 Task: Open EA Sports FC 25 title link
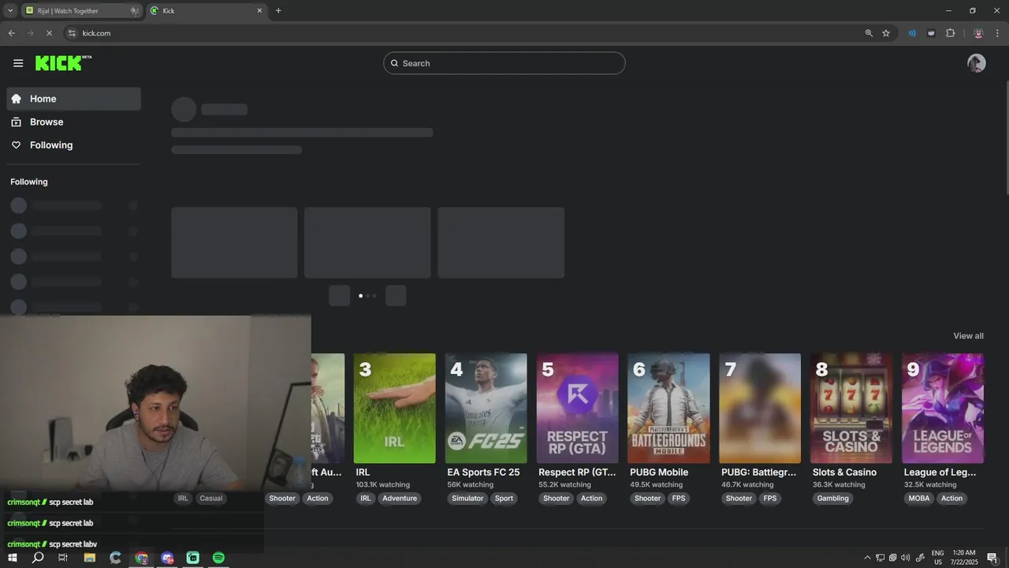[x=483, y=473]
